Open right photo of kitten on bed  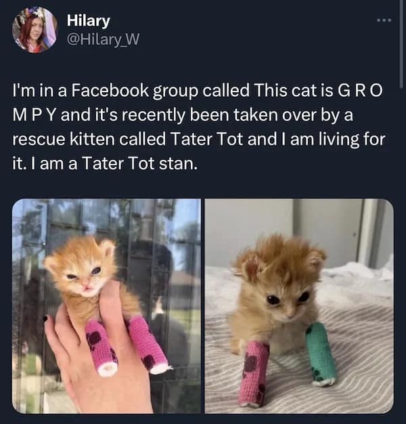pos(298,305)
